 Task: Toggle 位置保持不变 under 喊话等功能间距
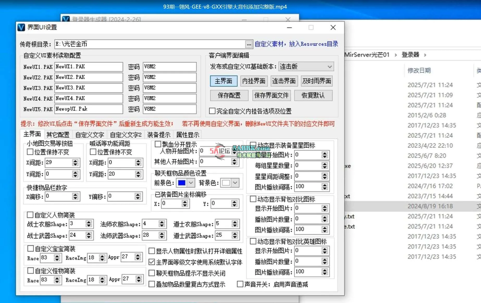[93, 152]
